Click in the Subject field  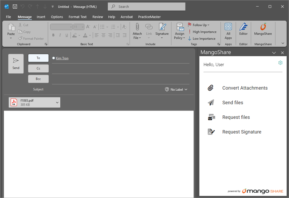(105, 89)
